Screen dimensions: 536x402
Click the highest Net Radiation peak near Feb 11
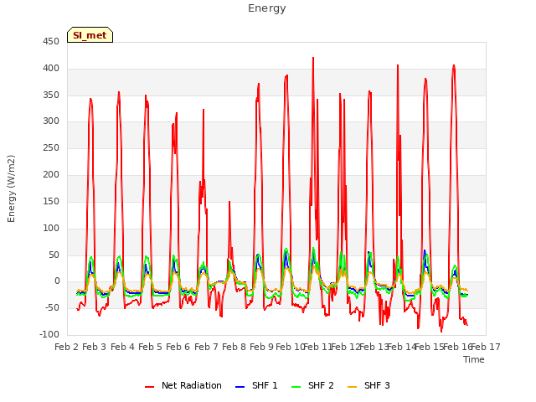[313, 58]
